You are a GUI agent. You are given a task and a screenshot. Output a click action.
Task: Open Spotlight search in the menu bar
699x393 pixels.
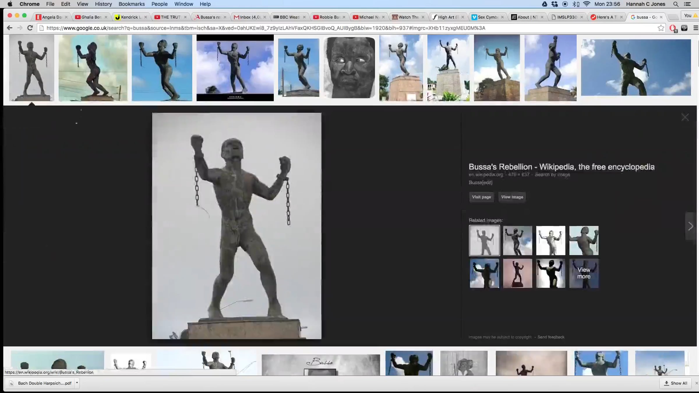(x=676, y=4)
